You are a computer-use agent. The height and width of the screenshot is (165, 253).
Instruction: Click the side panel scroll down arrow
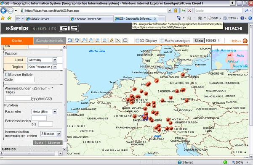click(x=64, y=149)
